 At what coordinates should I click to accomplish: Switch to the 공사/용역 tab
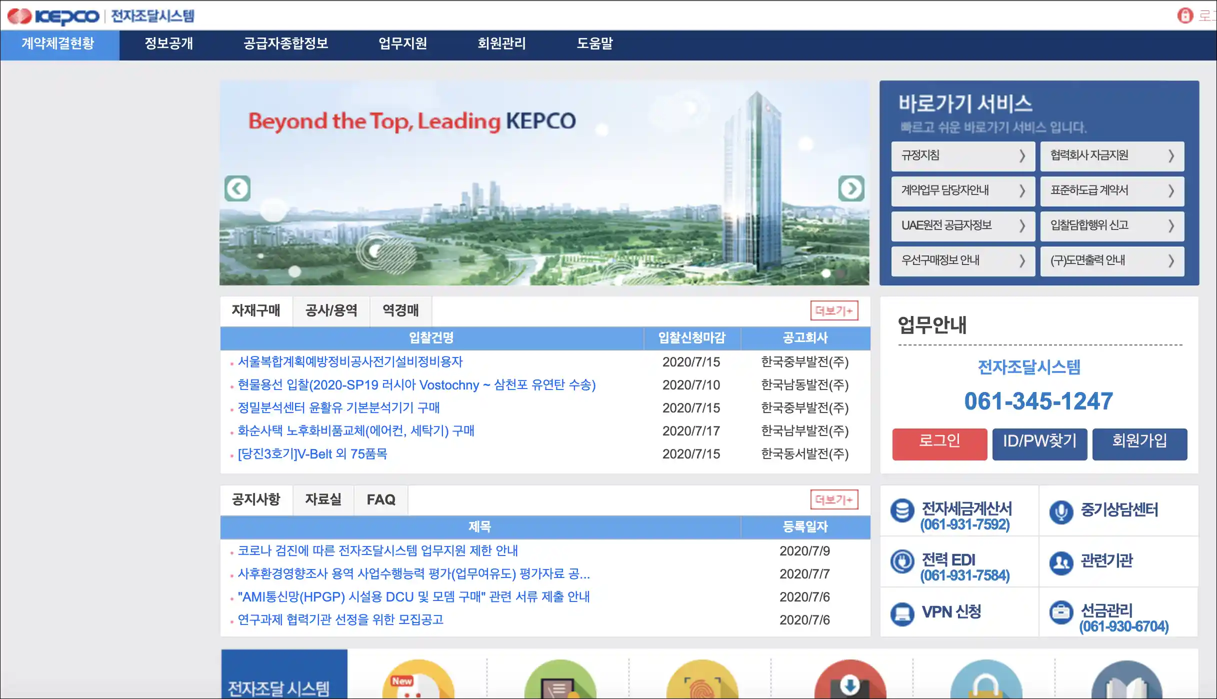click(331, 311)
